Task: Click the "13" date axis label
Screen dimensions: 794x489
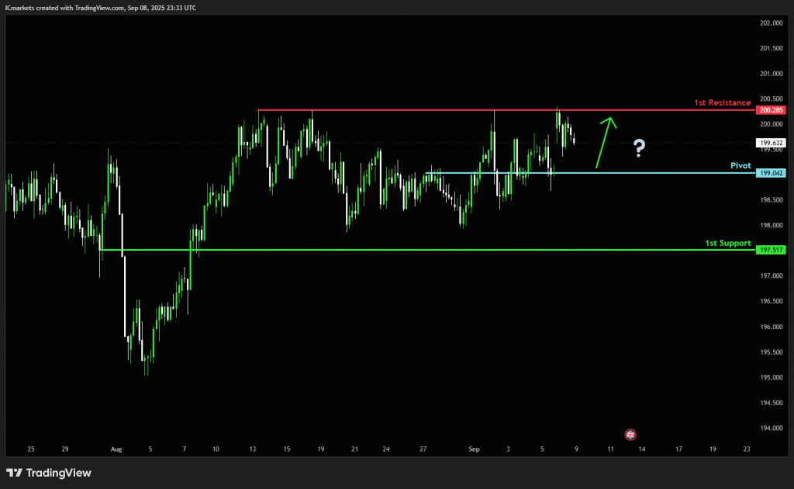Action: tap(253, 449)
